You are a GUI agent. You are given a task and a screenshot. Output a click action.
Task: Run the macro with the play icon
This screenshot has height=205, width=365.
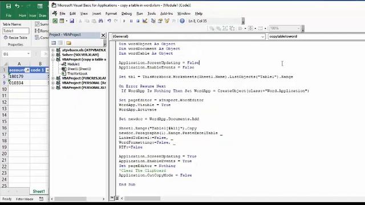[x=124, y=21]
